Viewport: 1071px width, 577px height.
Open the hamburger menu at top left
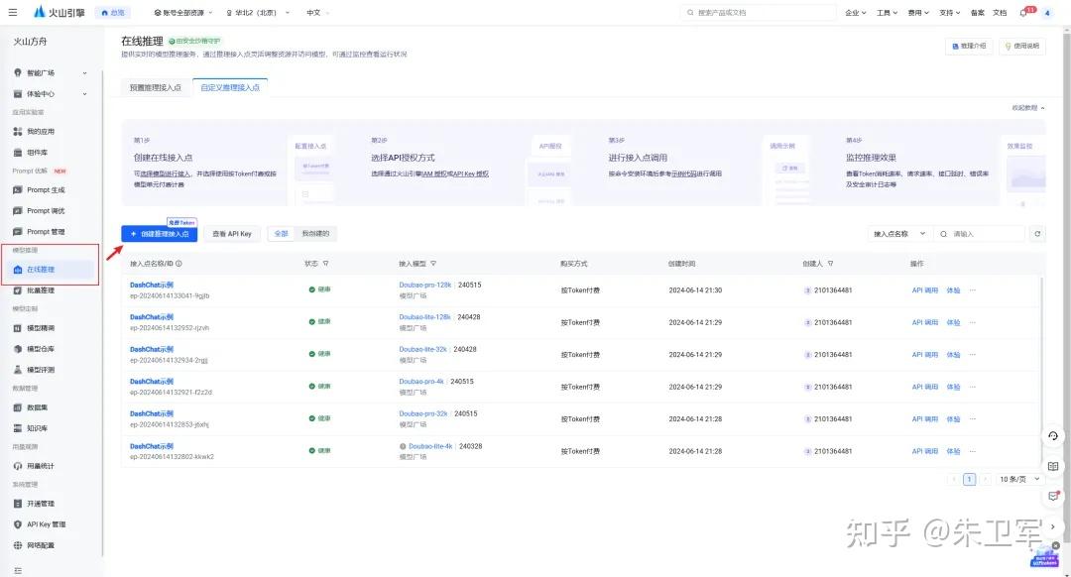point(12,12)
